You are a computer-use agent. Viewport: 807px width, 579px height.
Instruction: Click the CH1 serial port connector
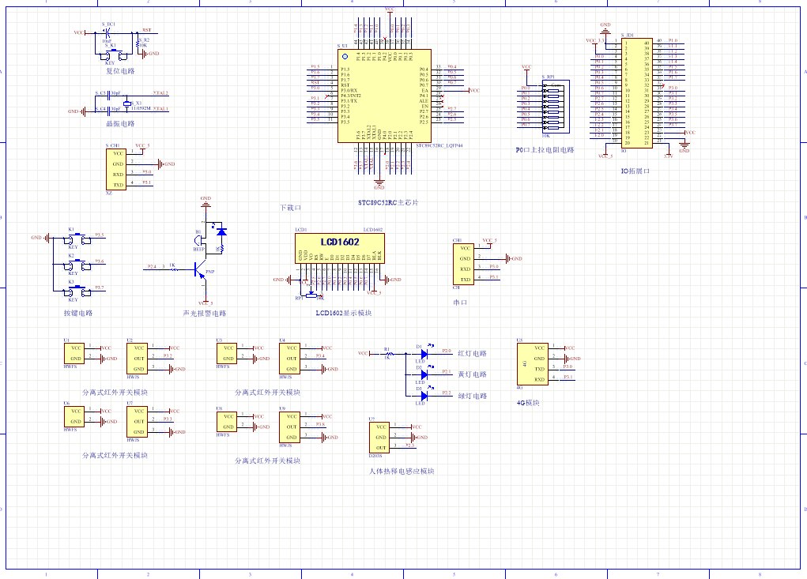pos(466,264)
